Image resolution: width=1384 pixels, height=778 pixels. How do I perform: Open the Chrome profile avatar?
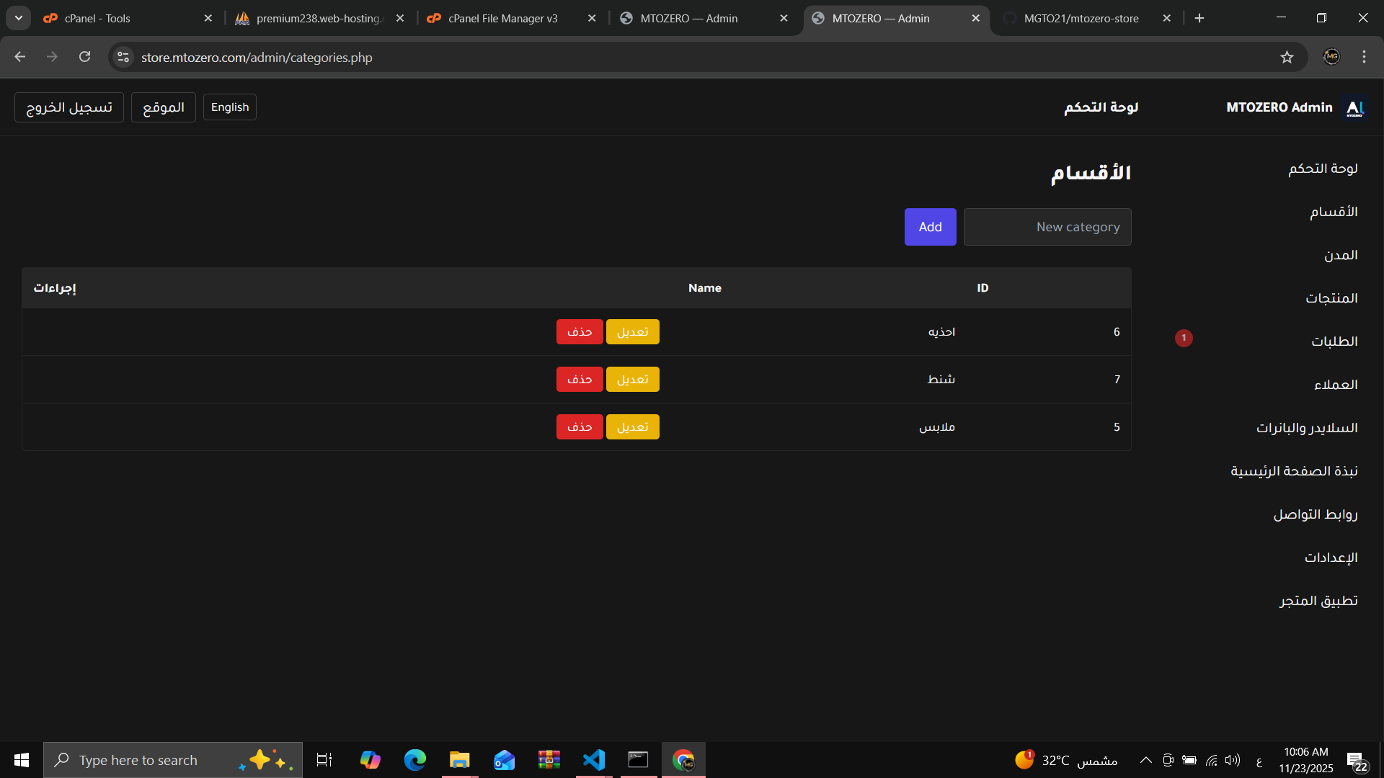[1331, 57]
